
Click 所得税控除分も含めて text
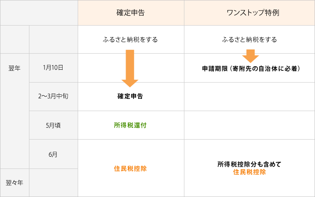(249, 164)
